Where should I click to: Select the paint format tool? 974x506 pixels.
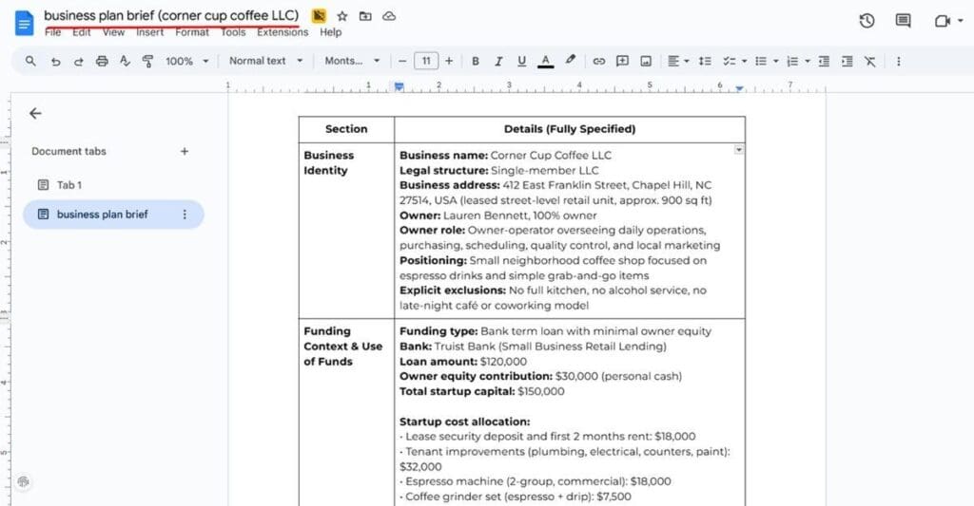coord(147,61)
